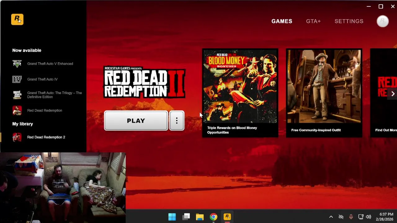Select Grand Theft Auto: The Trilogy entry

55,95
